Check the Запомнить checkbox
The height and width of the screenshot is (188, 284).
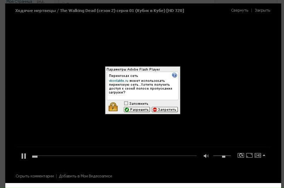pyautogui.click(x=126, y=104)
